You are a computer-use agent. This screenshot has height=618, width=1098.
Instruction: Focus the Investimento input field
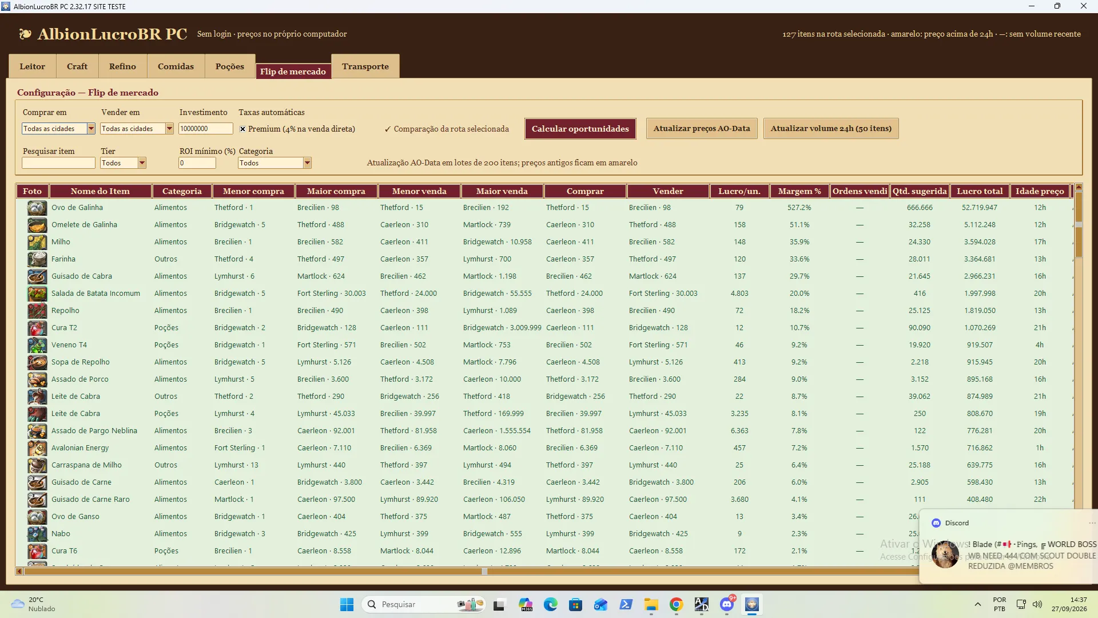(206, 129)
